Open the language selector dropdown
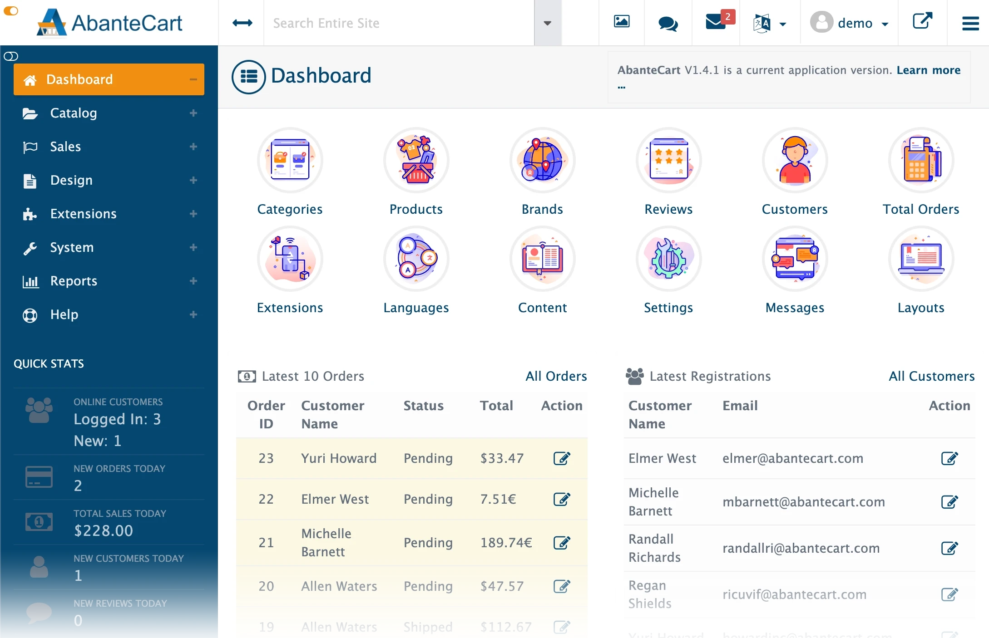The height and width of the screenshot is (638, 989). click(x=769, y=23)
